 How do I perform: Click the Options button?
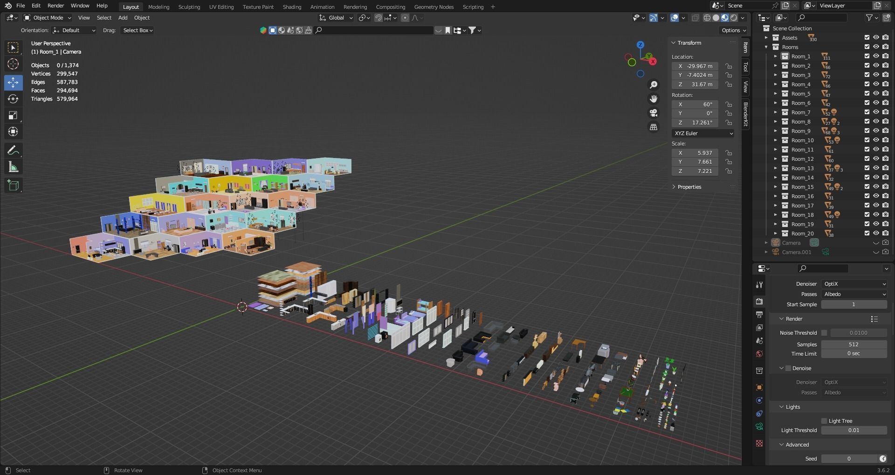[x=734, y=30]
